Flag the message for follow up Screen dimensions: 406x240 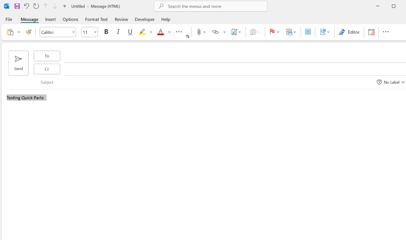pyautogui.click(x=272, y=32)
